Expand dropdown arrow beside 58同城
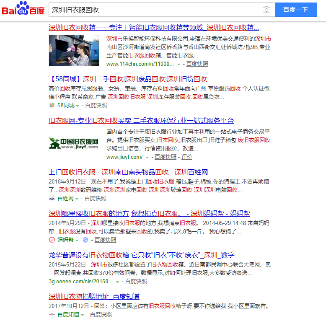This screenshot has height=321, width=326. (78, 106)
